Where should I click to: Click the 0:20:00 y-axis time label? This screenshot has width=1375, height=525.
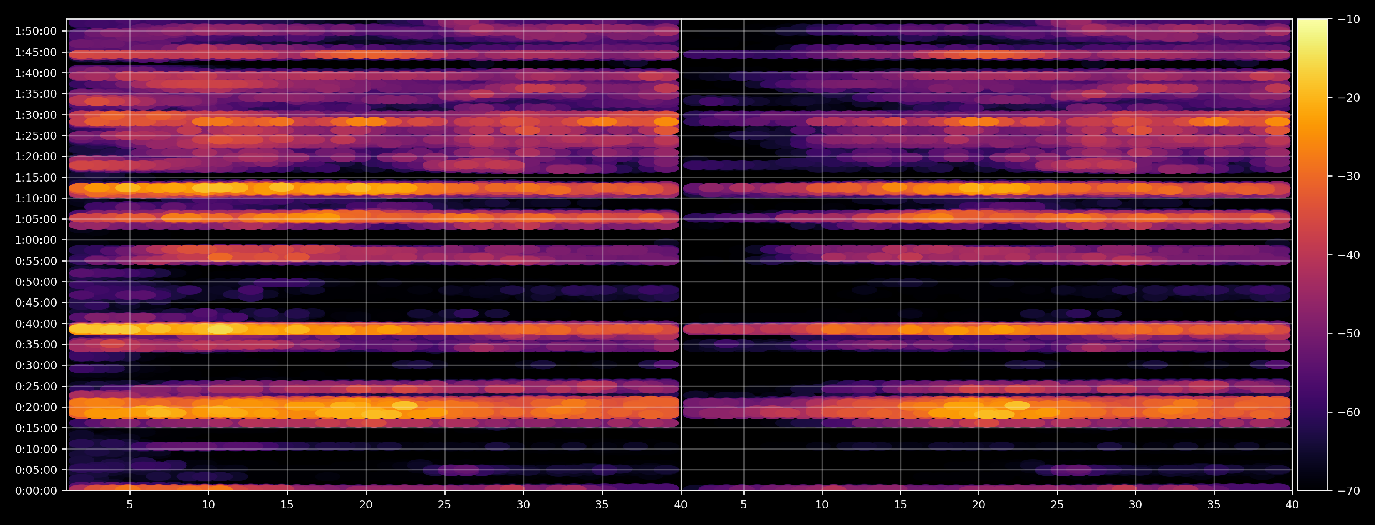(x=36, y=407)
